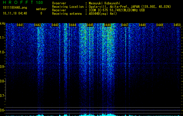Click the 0442 time marker

[38, 25]
